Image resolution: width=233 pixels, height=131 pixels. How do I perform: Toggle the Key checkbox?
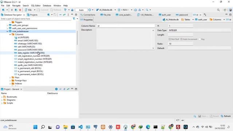200,39
